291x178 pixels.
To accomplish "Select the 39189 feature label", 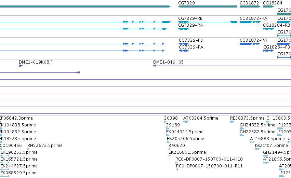I will [173, 125].
